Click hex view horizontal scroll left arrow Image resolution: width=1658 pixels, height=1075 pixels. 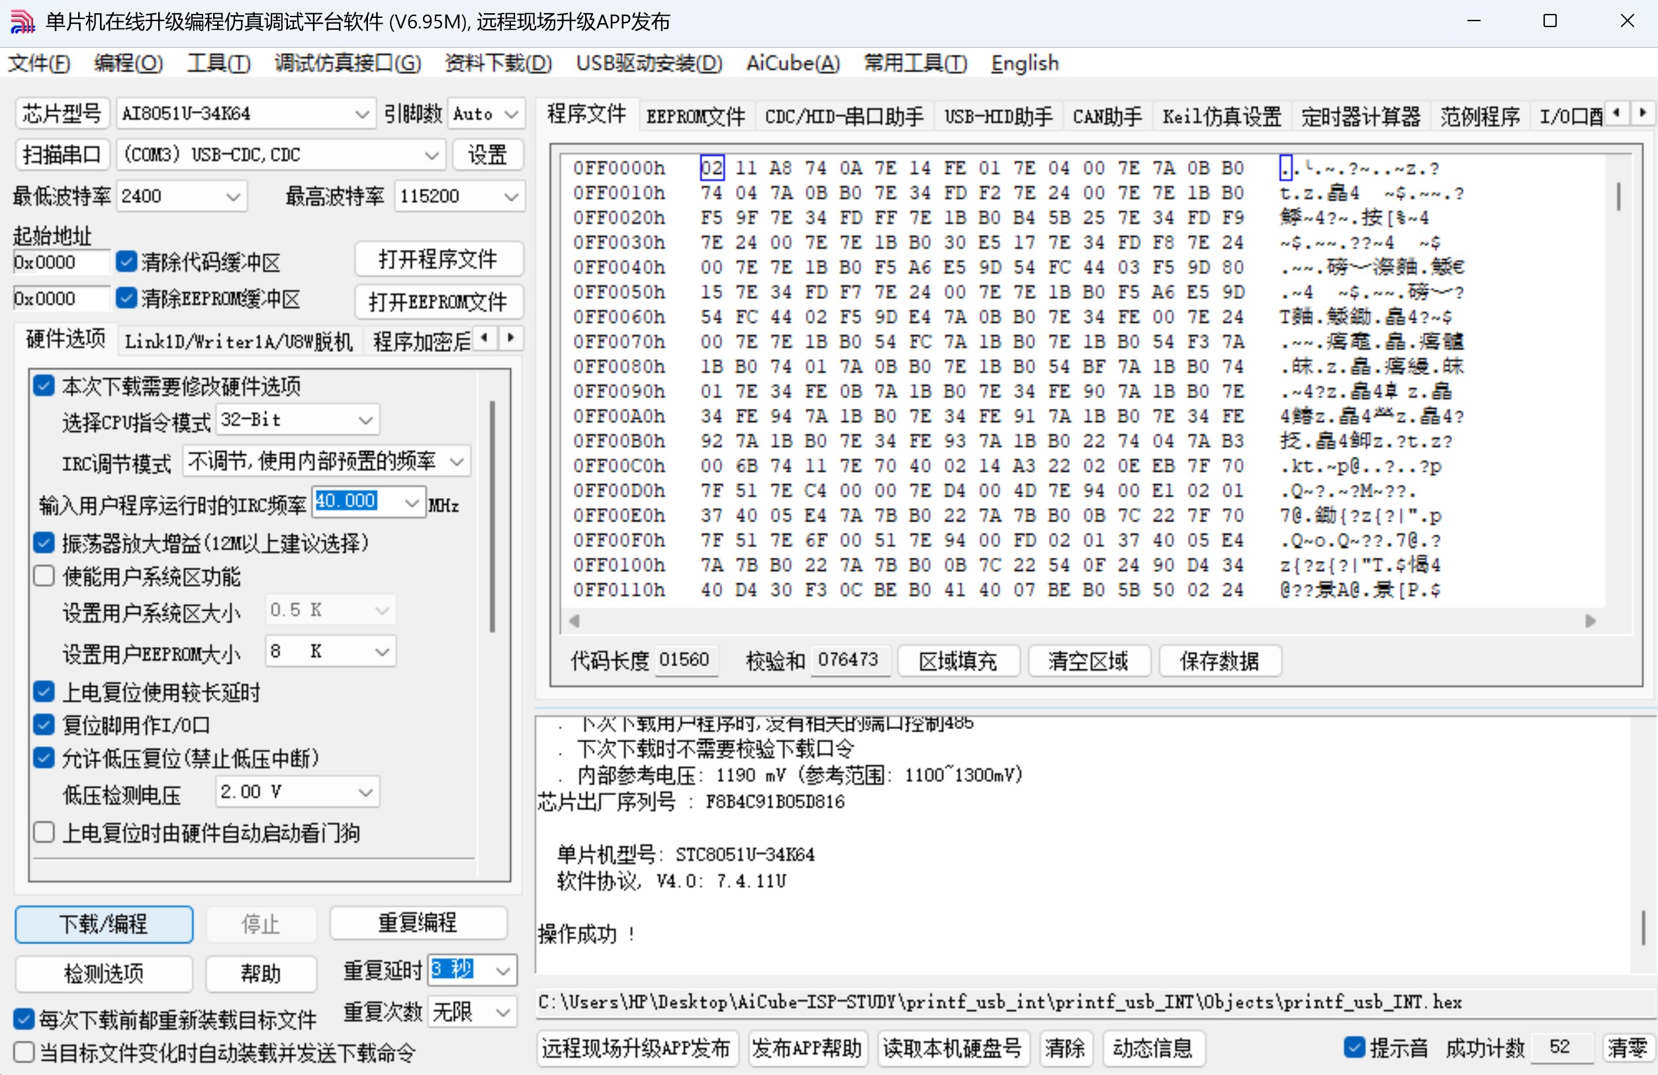[x=574, y=621]
